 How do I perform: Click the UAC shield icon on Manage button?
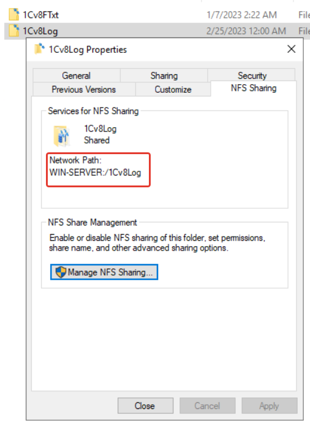tap(61, 272)
